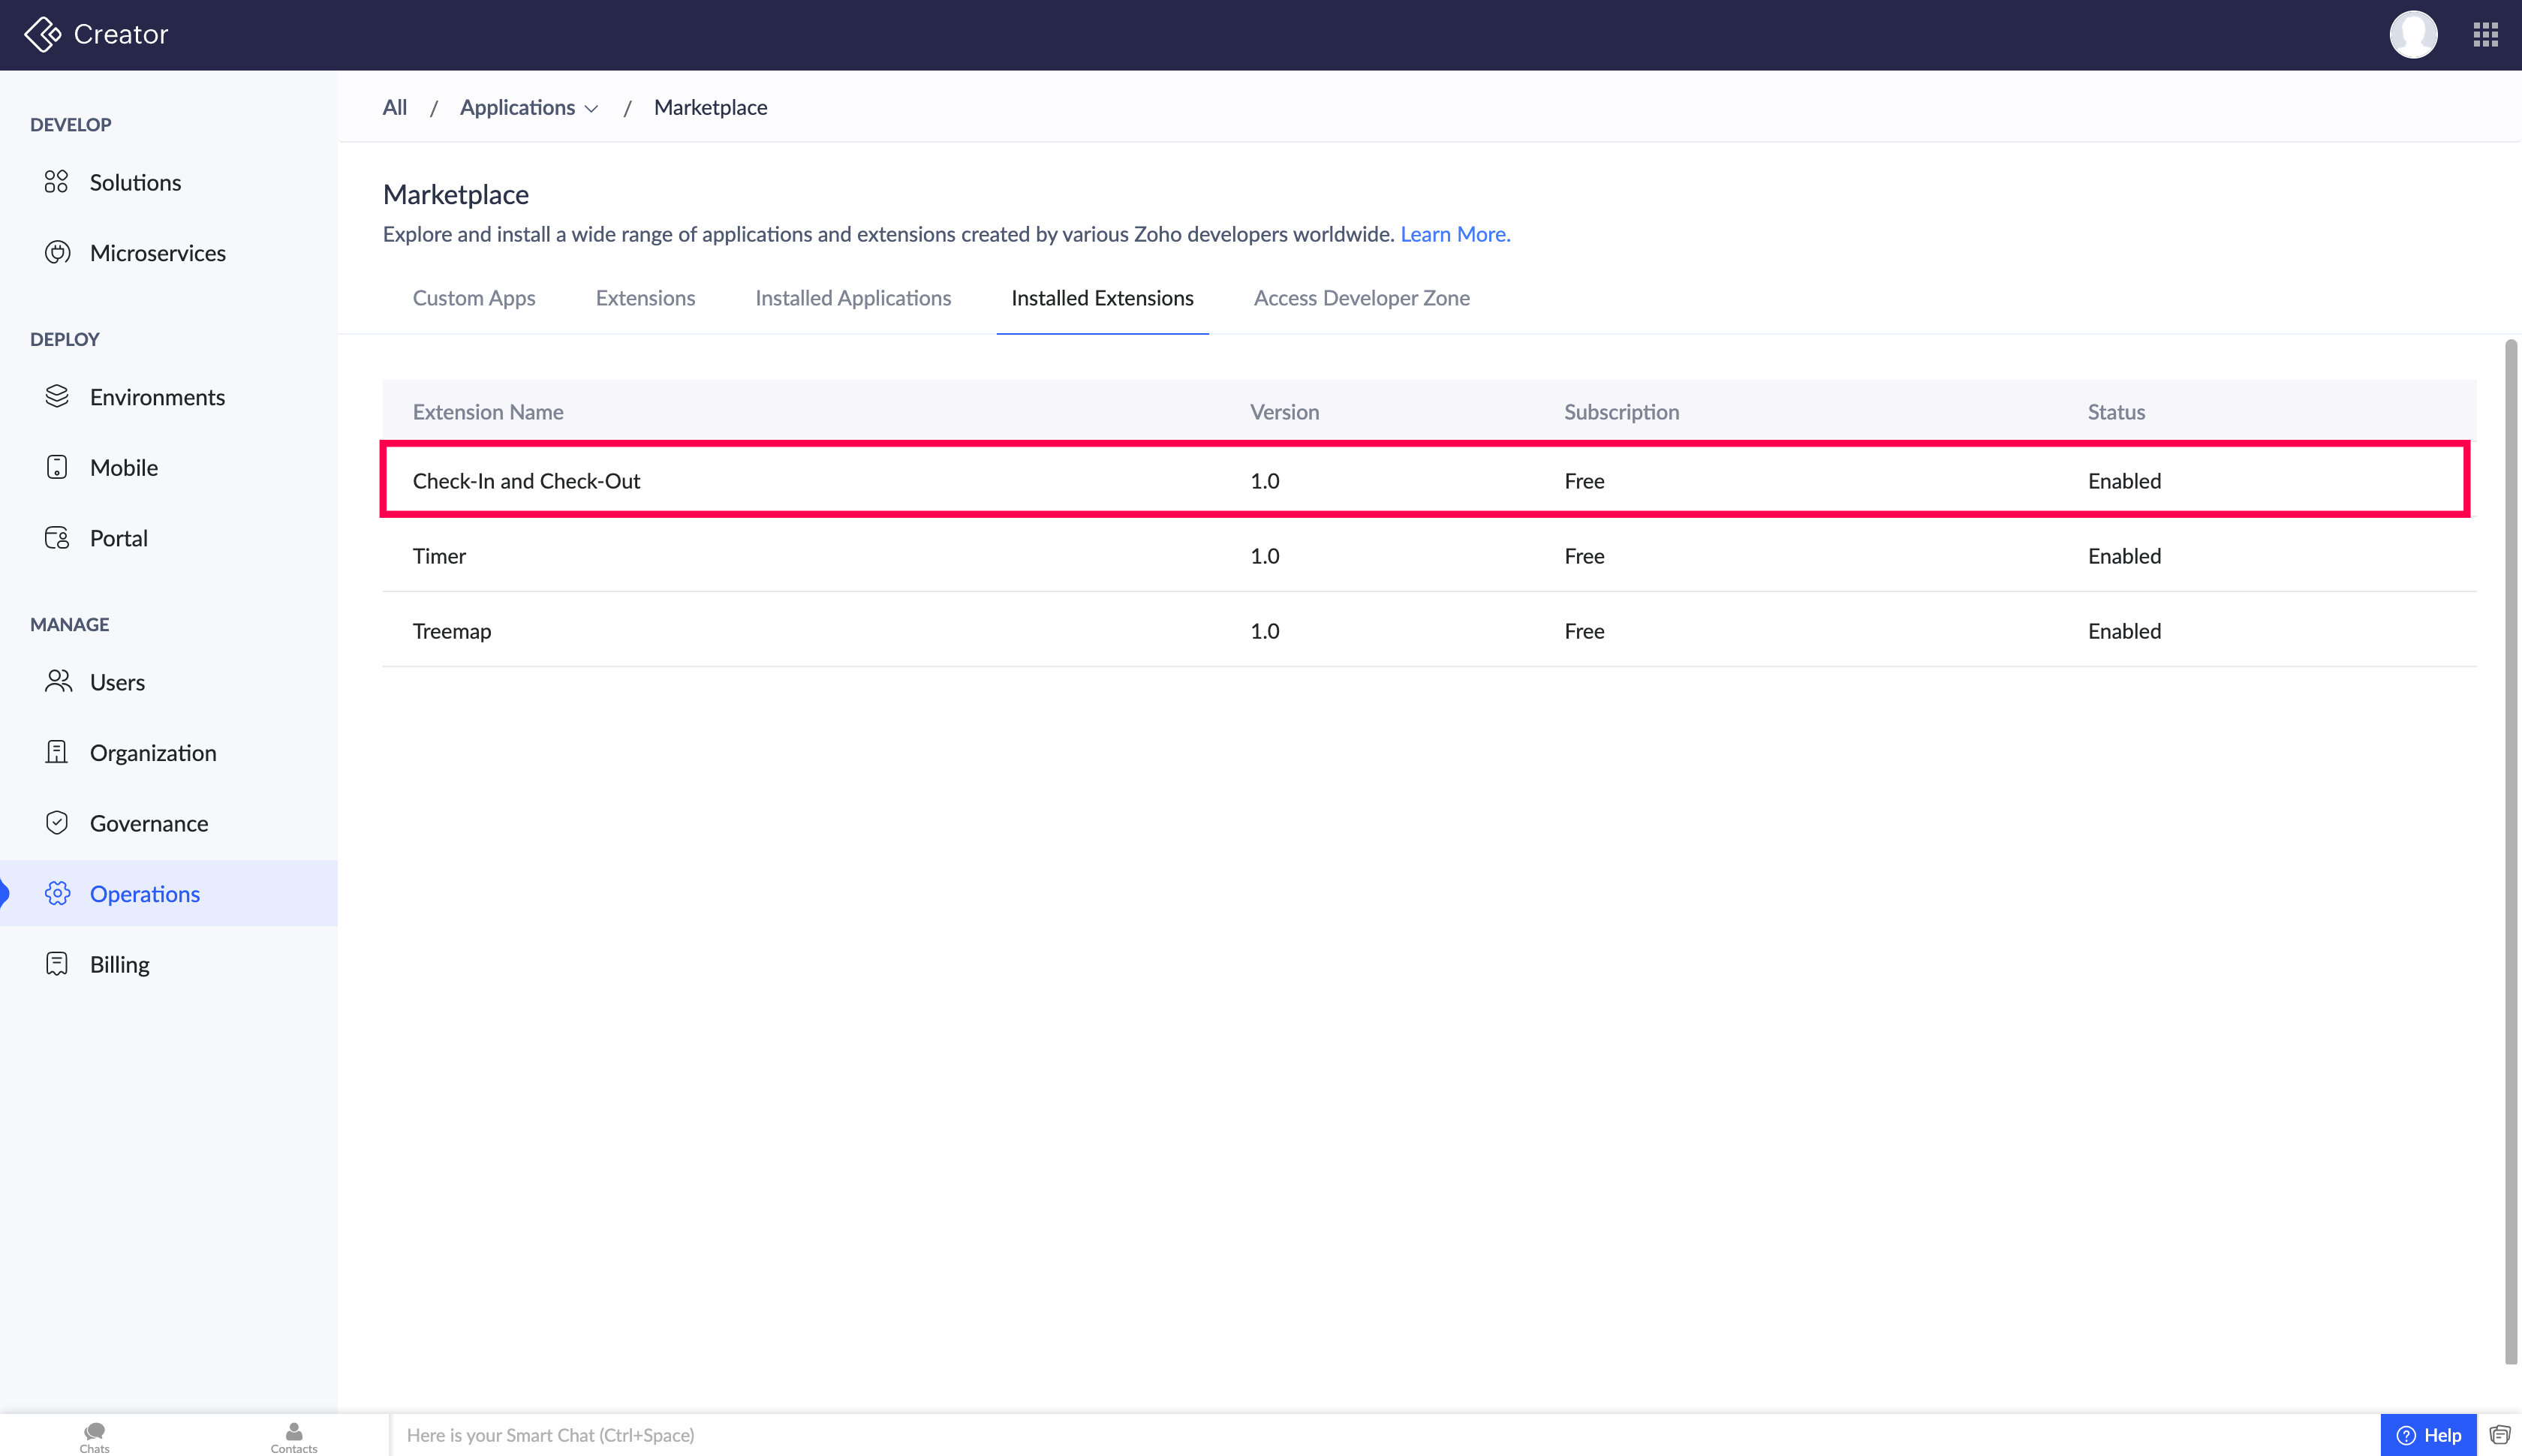
Task: Open the Billing icon in sidebar
Action: (57, 963)
